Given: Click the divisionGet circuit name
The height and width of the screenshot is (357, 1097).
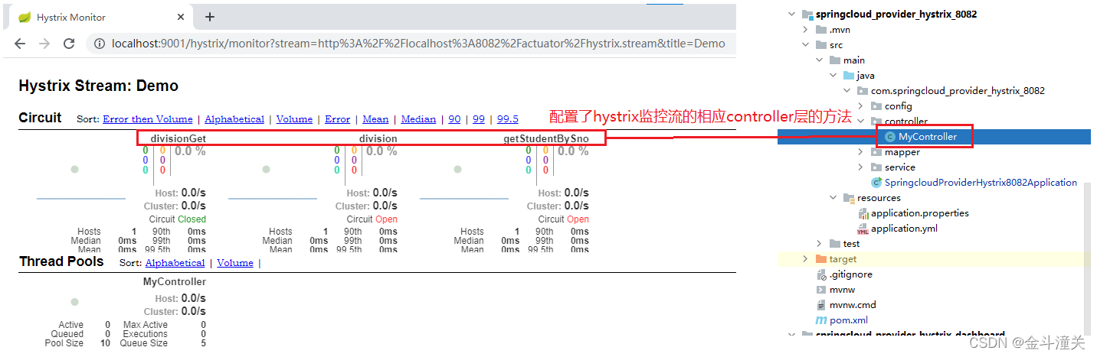Looking at the screenshot, I should pos(178,139).
